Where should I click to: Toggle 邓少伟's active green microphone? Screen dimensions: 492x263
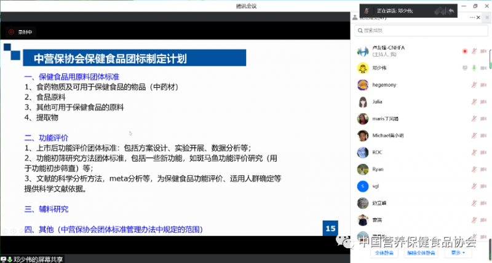(474, 68)
